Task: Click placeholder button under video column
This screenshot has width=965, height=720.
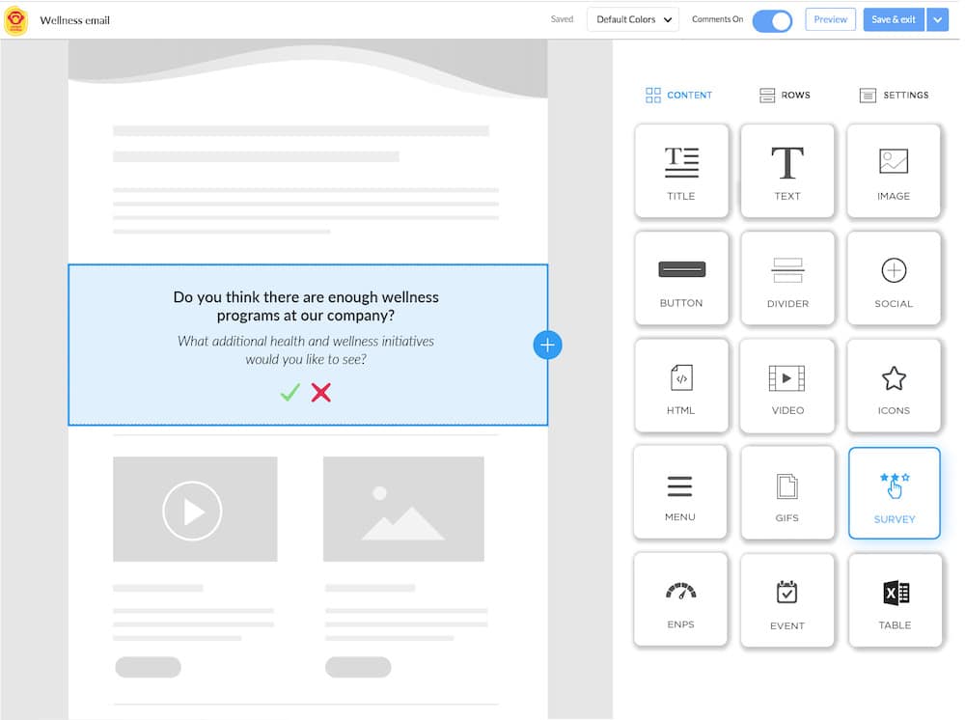Action: (x=149, y=667)
